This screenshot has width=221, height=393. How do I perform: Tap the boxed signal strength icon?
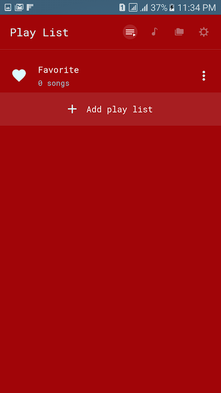click(133, 7)
